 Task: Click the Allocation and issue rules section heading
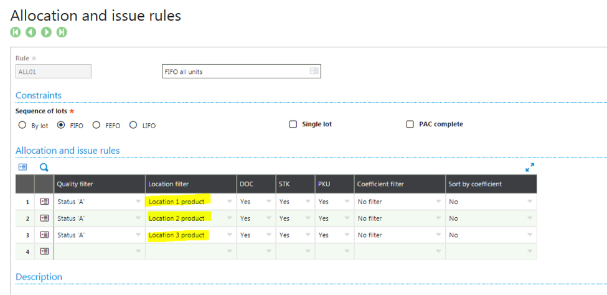coord(68,150)
